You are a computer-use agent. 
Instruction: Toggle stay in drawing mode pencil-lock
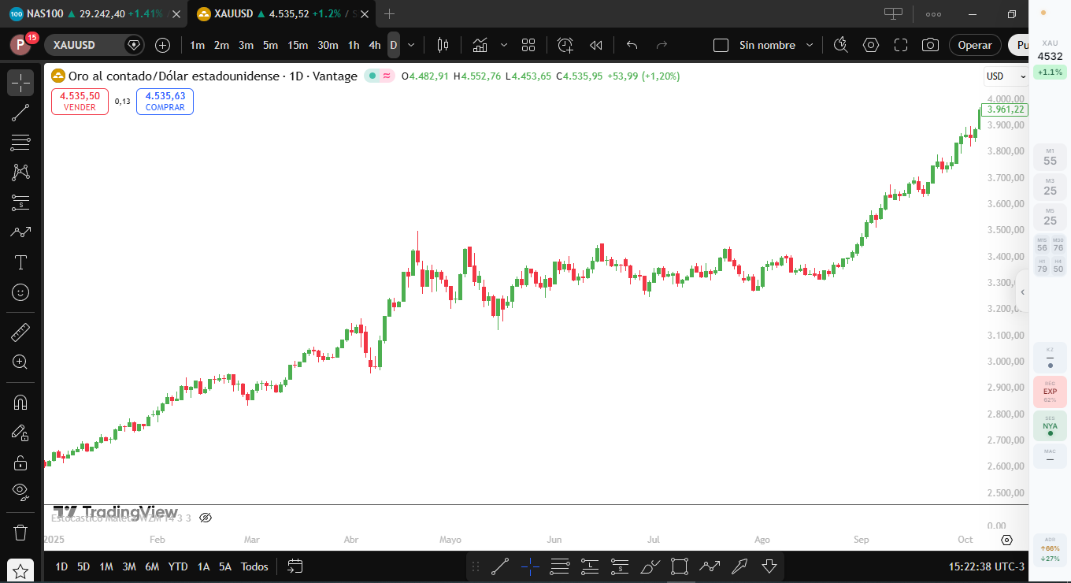point(20,433)
